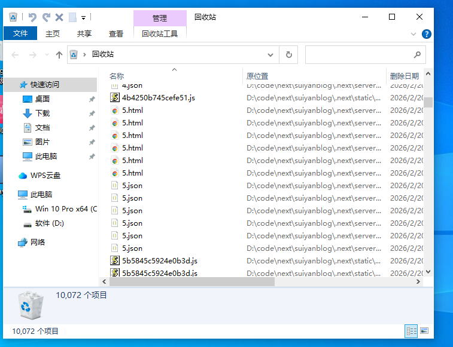Click in the Recycle Bin search box
The width and height of the screenshot is (453, 347).
pyautogui.click(x=359, y=54)
